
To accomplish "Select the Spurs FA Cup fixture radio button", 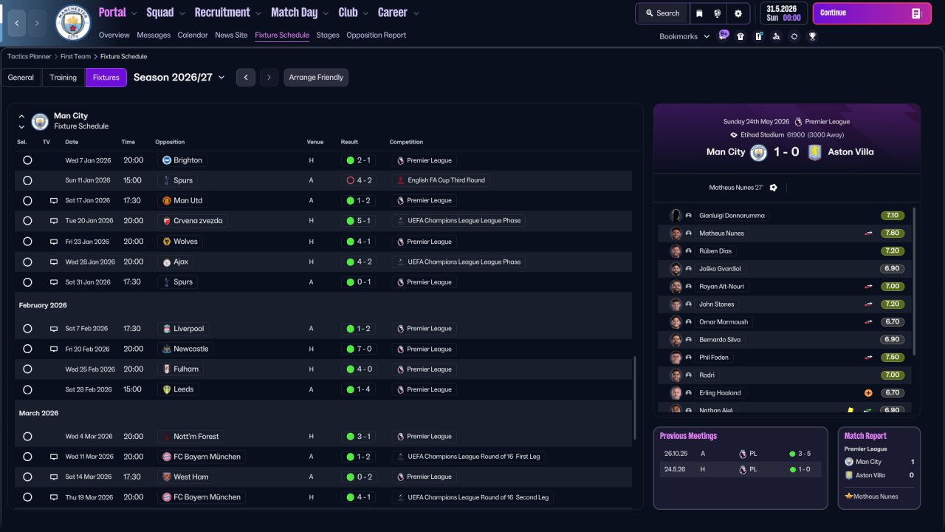I will 27,180.
